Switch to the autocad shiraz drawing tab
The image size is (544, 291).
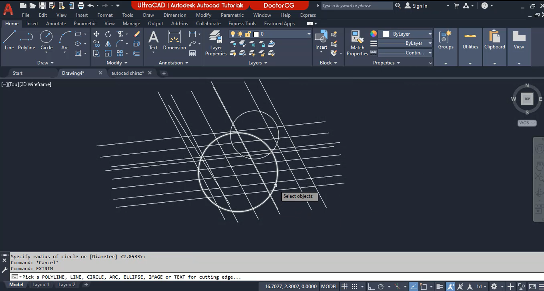127,73
